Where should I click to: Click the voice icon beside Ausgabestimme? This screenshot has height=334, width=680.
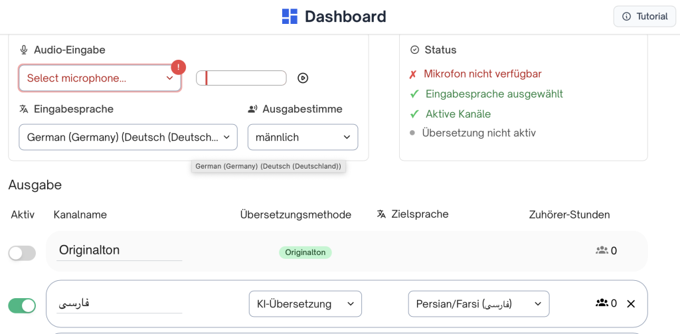pyautogui.click(x=252, y=109)
